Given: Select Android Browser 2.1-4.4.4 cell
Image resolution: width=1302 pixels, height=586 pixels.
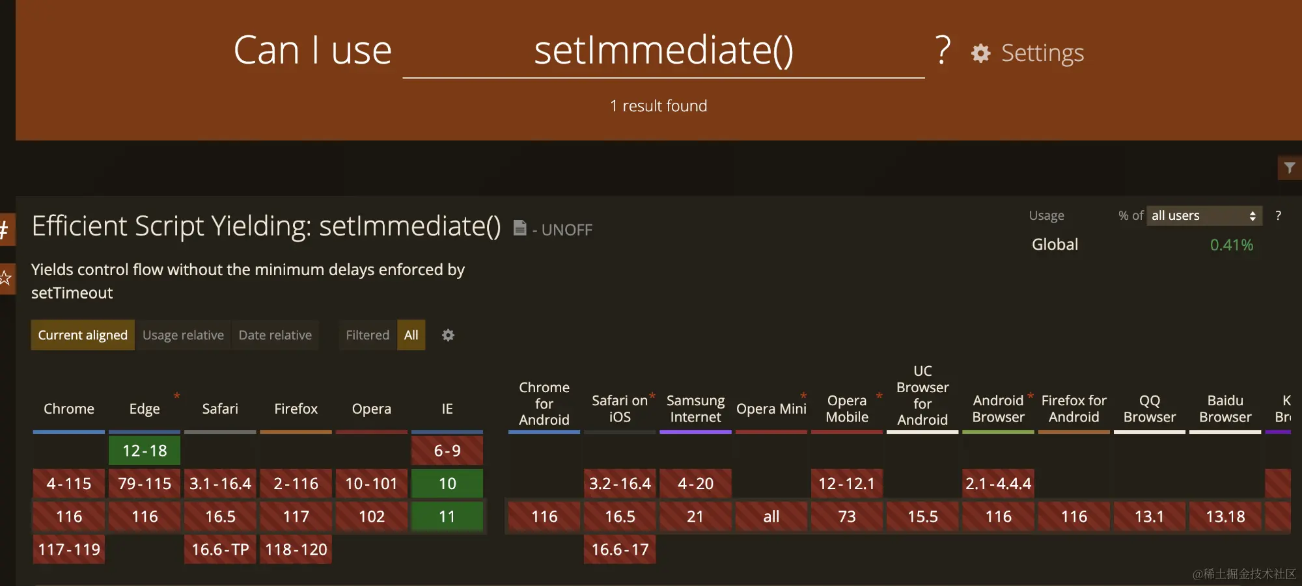Looking at the screenshot, I should pyautogui.click(x=998, y=483).
